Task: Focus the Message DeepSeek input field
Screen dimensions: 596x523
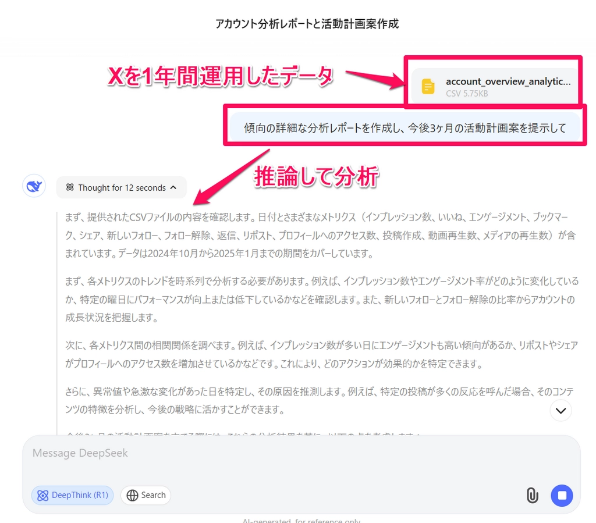Action: click(301, 453)
